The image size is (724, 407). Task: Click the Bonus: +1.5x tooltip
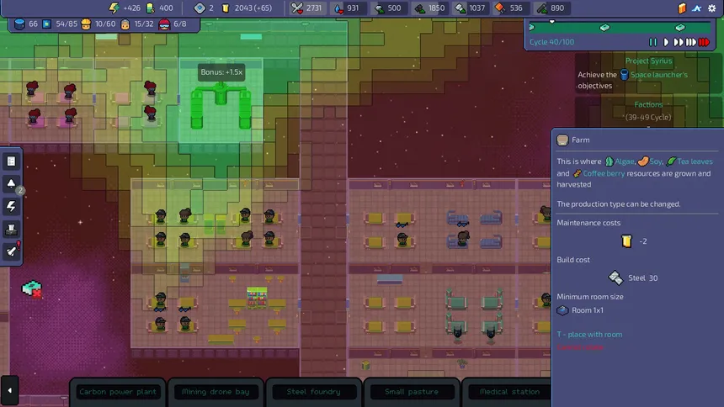click(x=221, y=72)
